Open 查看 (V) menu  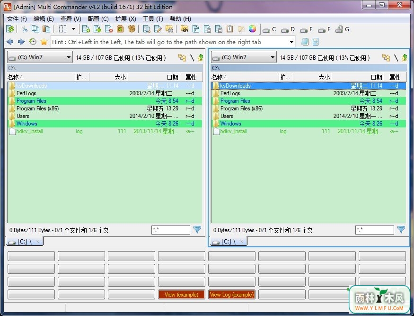point(71,19)
